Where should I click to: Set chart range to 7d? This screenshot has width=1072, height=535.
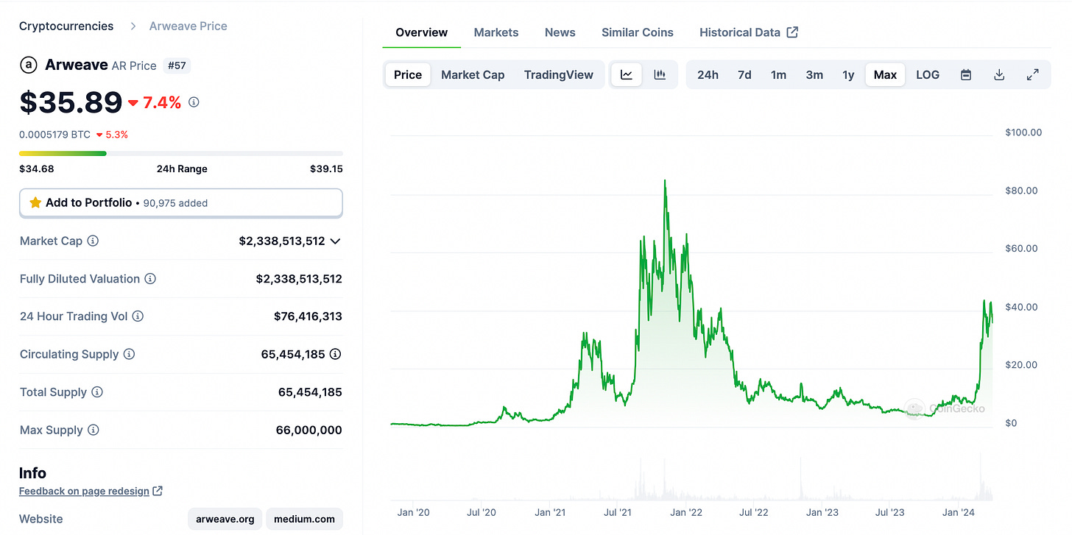(x=744, y=74)
